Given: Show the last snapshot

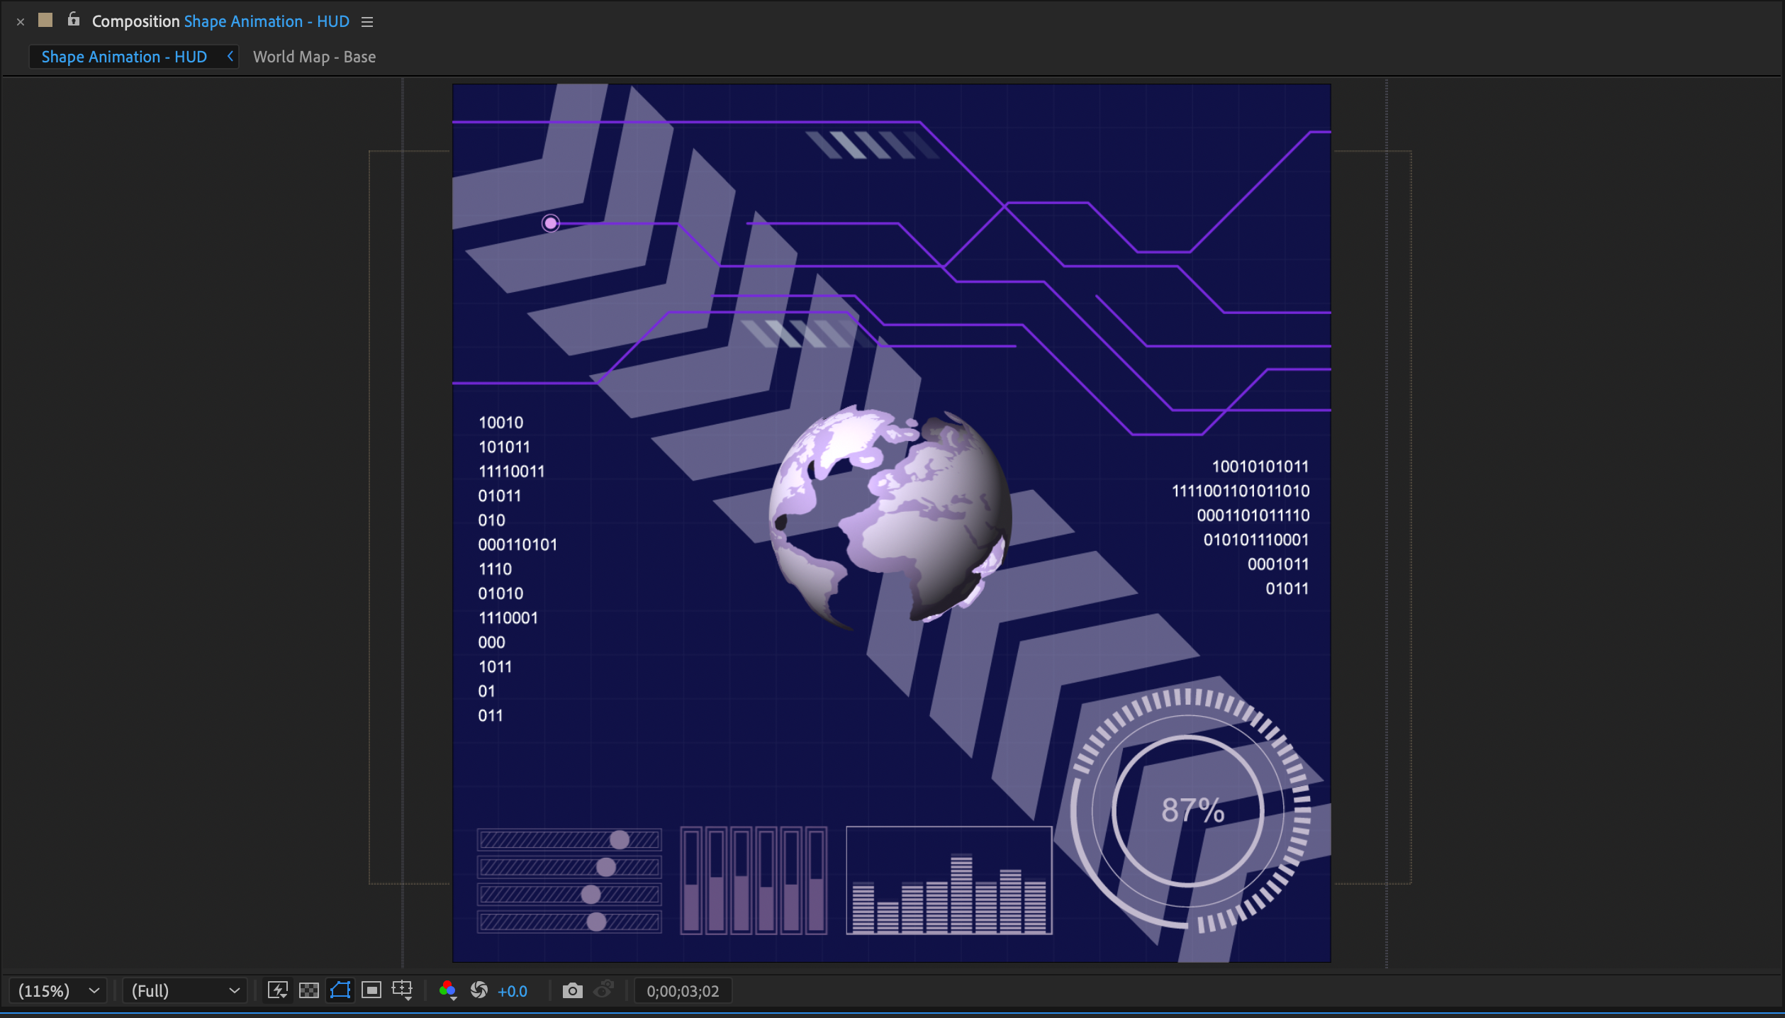Looking at the screenshot, I should [x=605, y=990].
